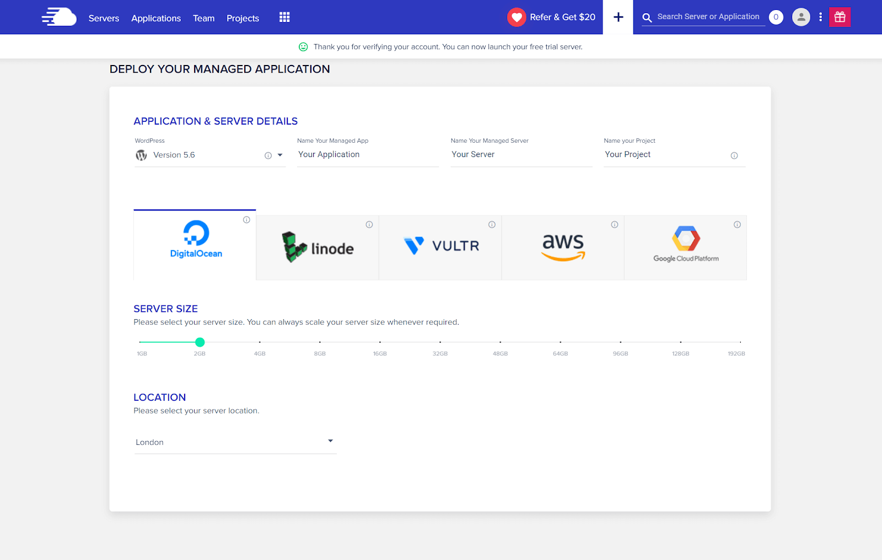882x560 pixels.
Task: Show info for WordPress version
Action: coord(268,155)
